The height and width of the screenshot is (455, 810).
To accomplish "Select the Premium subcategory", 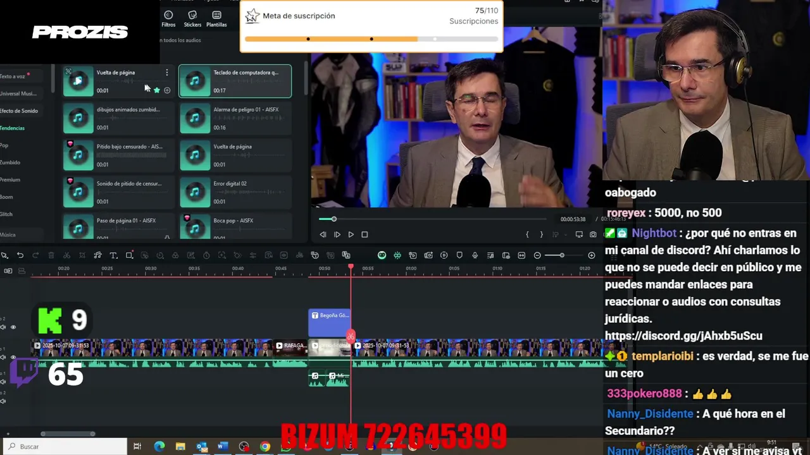I will [x=10, y=179].
